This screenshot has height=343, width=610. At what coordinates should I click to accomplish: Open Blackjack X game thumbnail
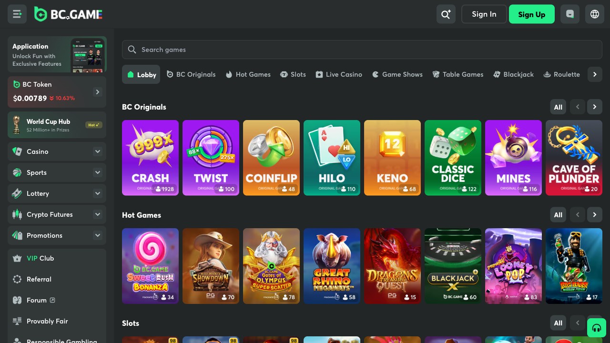pyautogui.click(x=453, y=266)
